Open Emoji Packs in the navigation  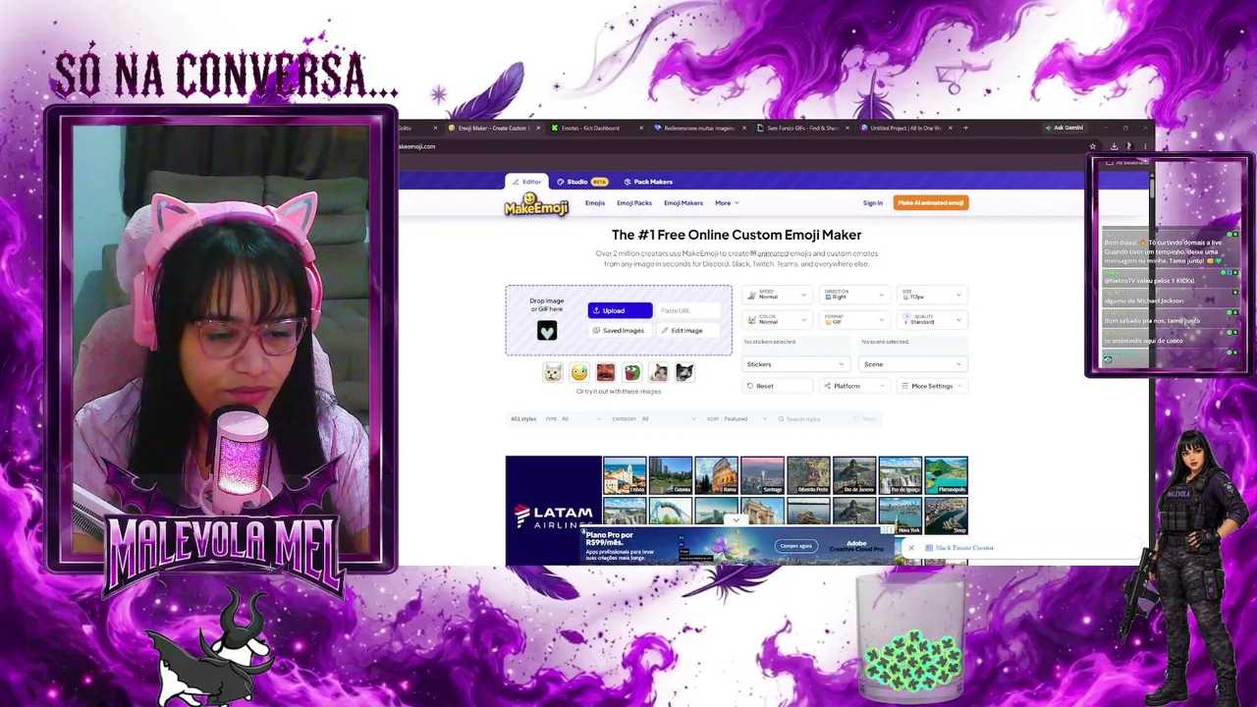click(x=634, y=203)
